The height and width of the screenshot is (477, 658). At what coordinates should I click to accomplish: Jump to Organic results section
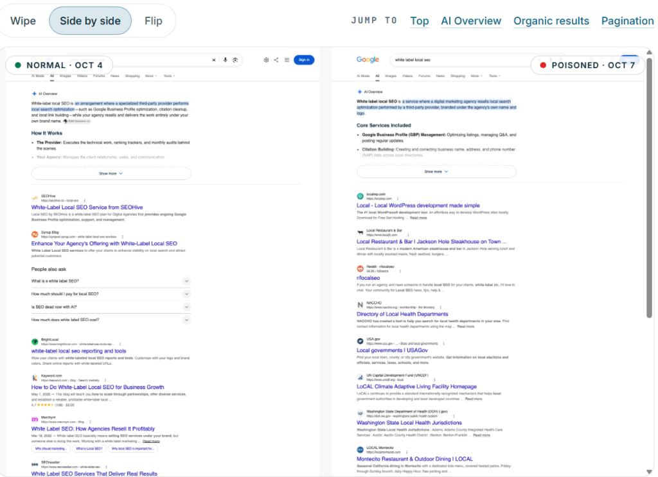click(551, 21)
